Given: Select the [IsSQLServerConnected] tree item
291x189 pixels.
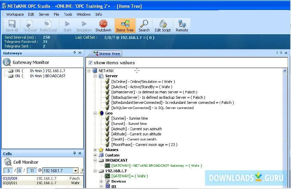Looking at the screenshot, I should click(x=152, y=108).
